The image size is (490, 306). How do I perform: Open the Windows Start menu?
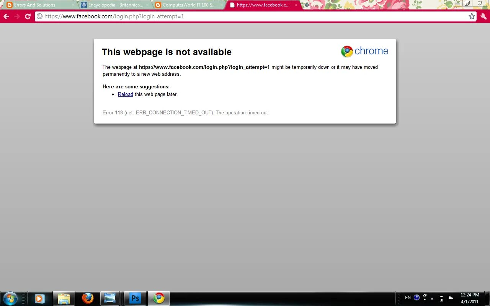pos(10,298)
